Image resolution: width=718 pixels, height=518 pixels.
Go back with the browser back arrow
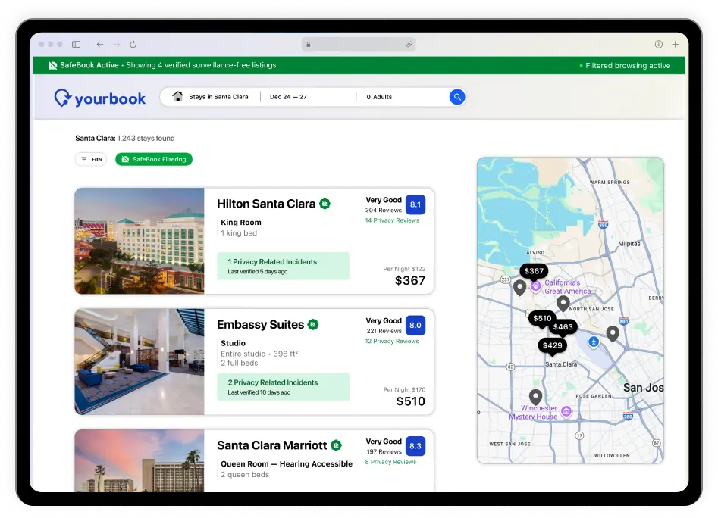pos(100,45)
